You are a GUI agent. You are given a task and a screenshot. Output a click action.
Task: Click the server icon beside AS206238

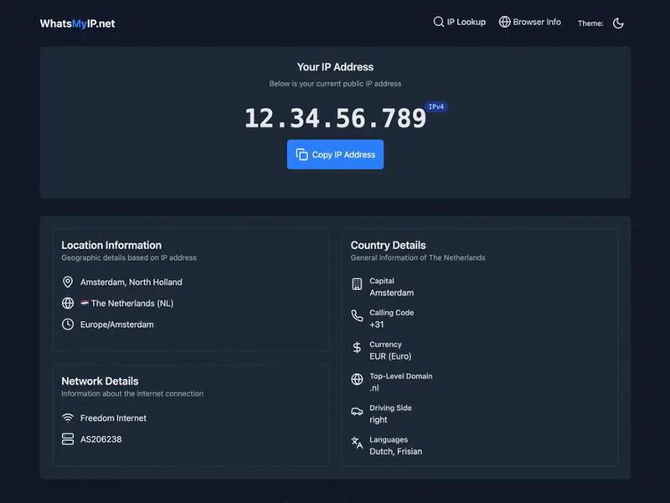click(68, 439)
